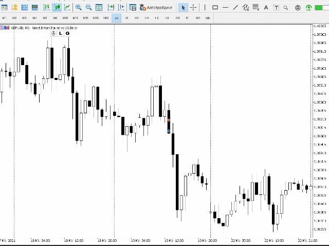329x246 pixels.
Task: Tile chart windows with grid icon
Action: (99, 8)
